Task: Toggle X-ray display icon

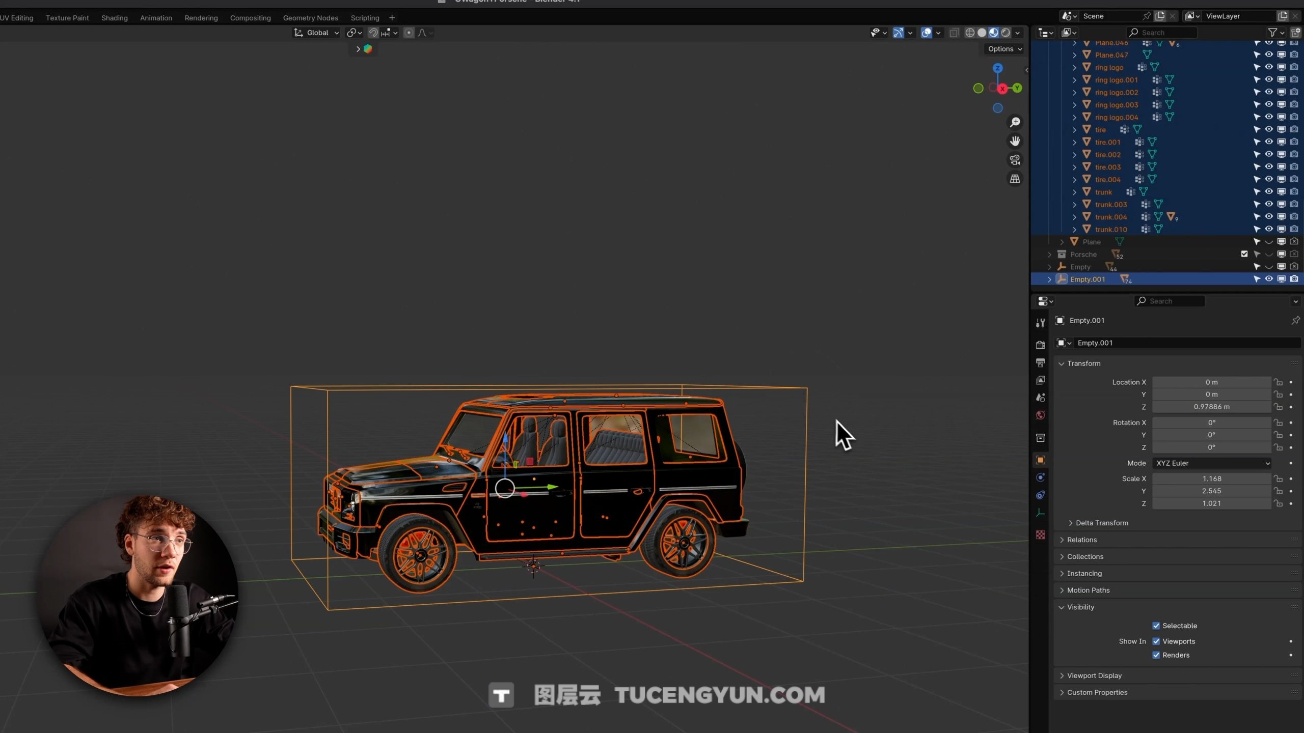Action: point(954,33)
